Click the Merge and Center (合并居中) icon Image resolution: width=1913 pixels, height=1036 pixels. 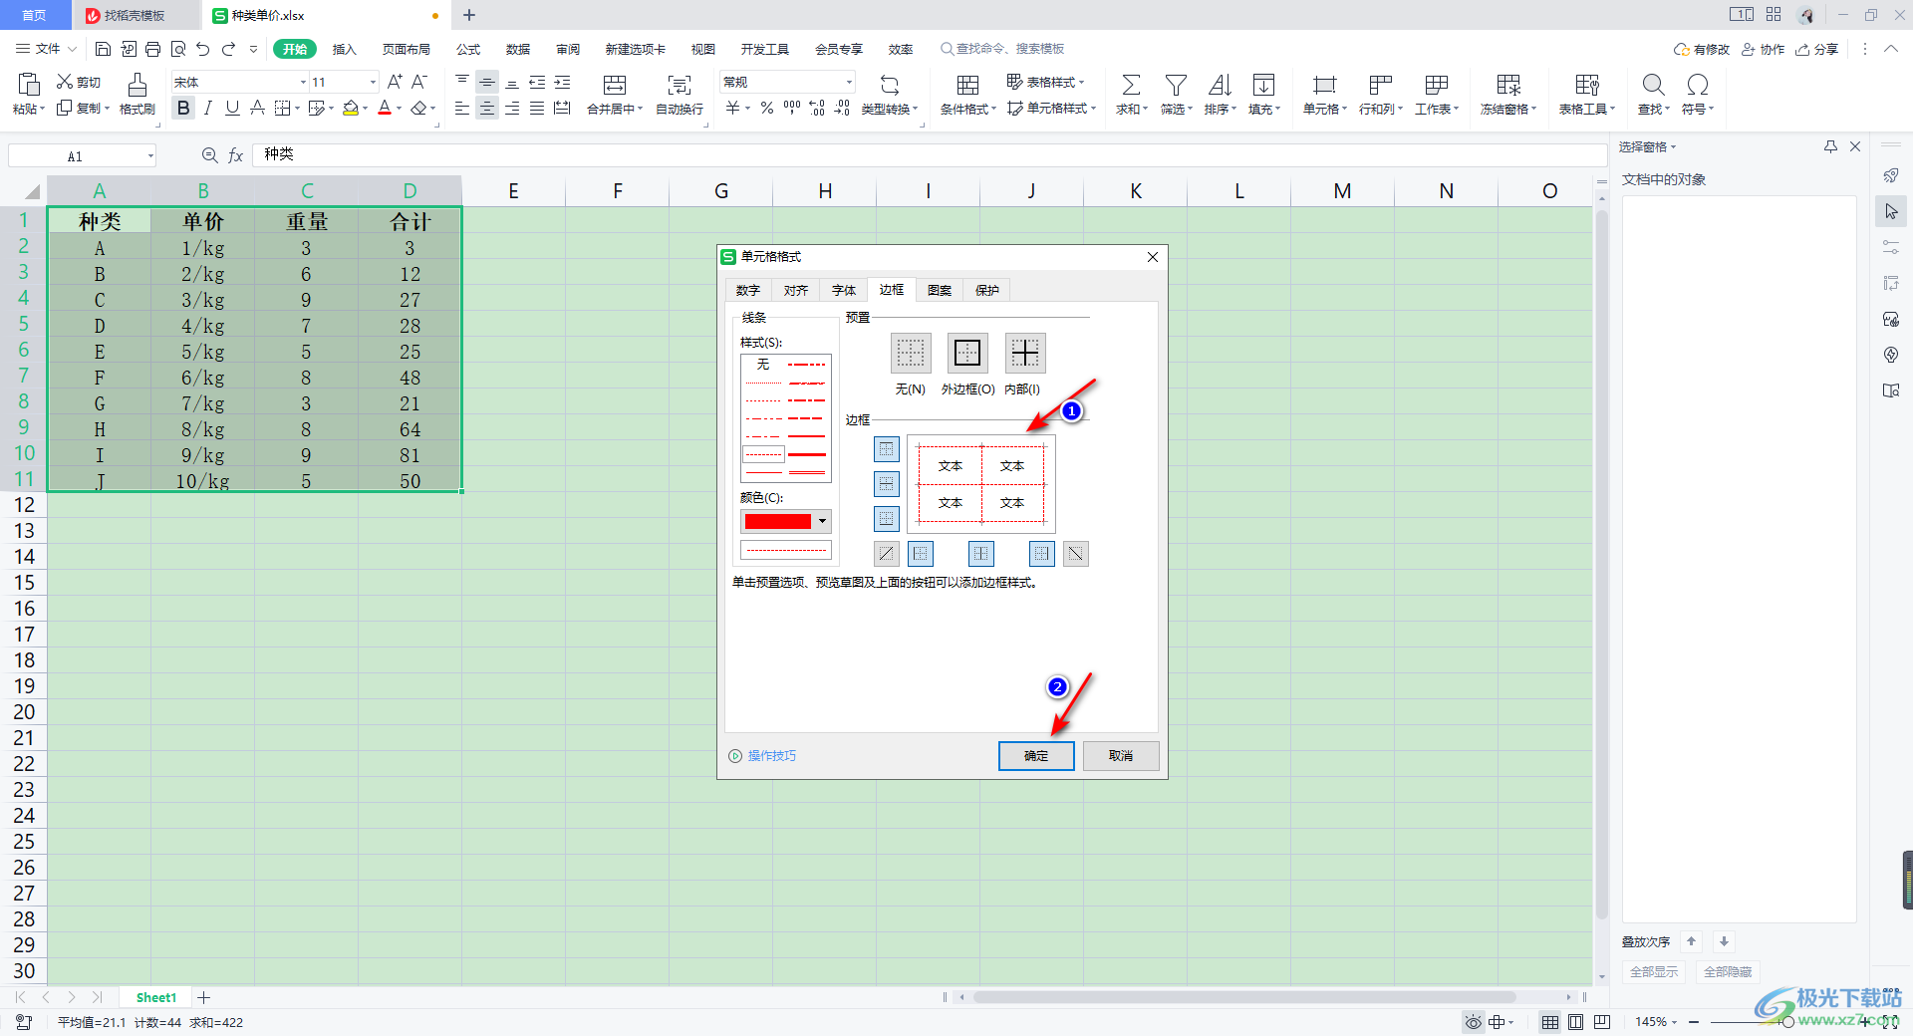pos(615,85)
